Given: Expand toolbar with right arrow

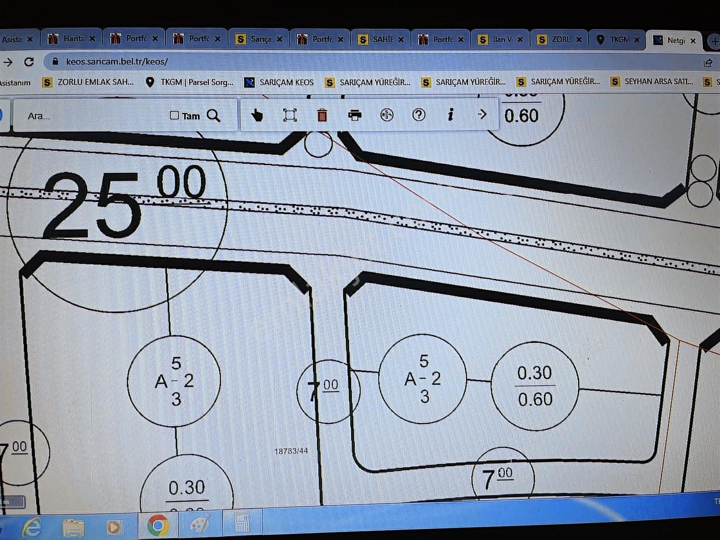Looking at the screenshot, I should pos(482,115).
